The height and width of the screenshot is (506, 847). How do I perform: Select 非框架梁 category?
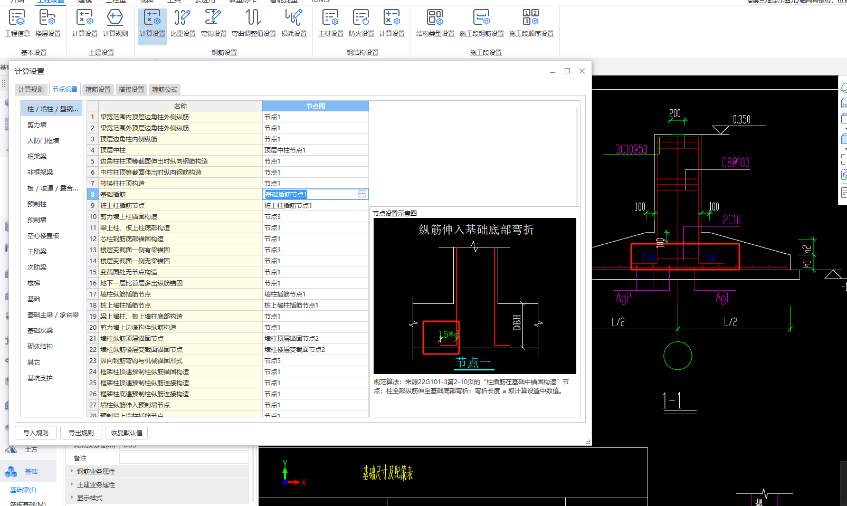(x=52, y=172)
